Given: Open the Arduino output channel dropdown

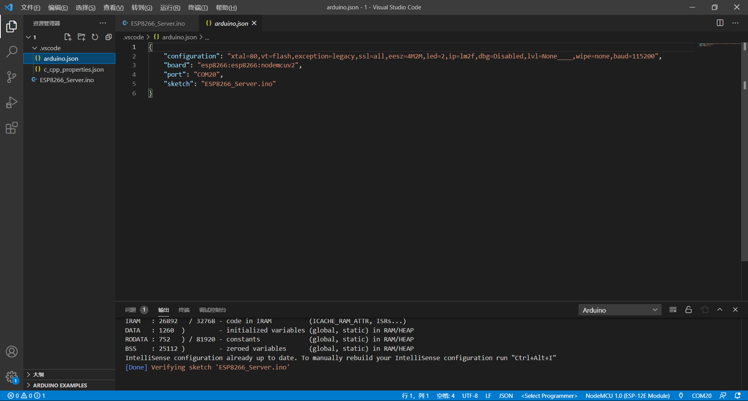Looking at the screenshot, I should [619, 310].
